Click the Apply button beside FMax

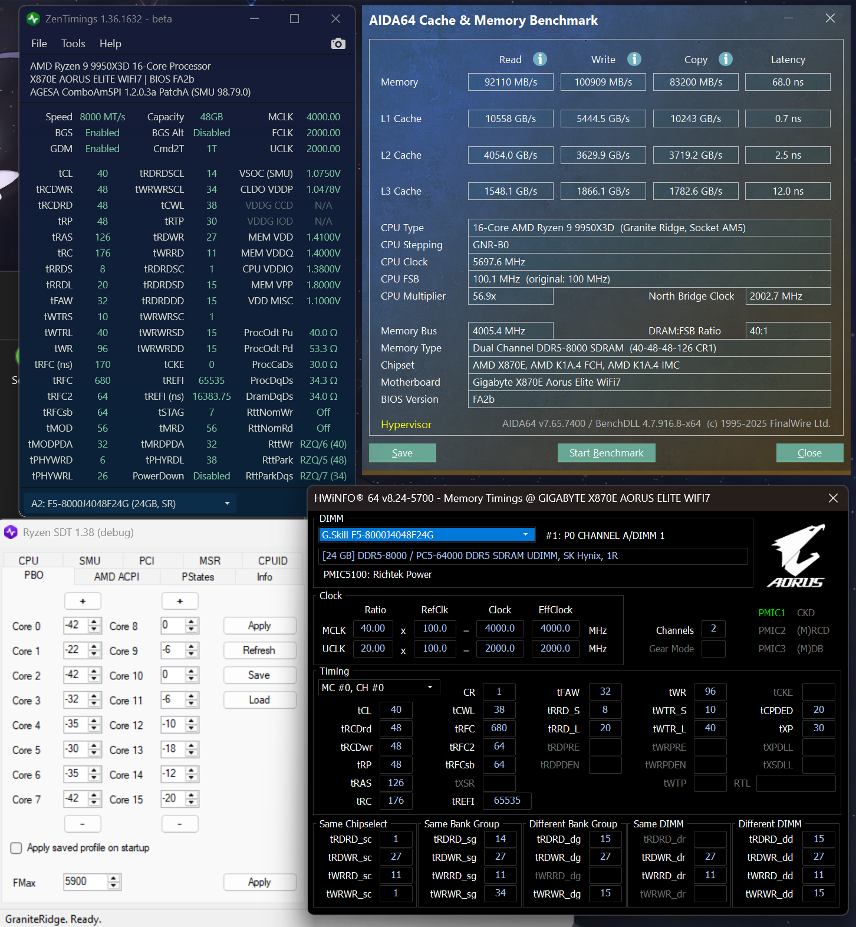pos(259,882)
